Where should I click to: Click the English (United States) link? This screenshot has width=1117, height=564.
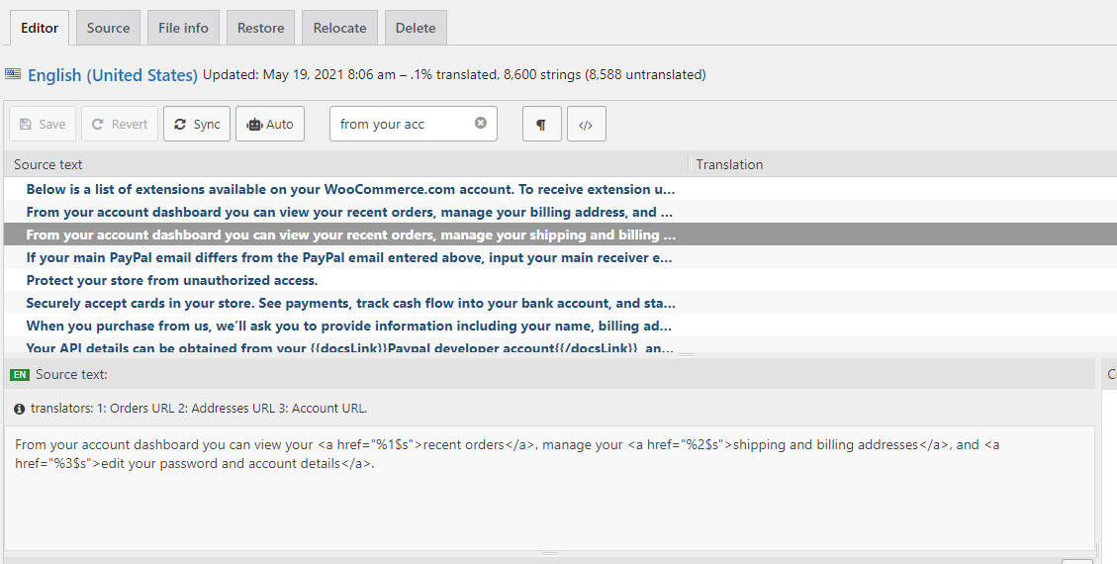click(x=113, y=75)
